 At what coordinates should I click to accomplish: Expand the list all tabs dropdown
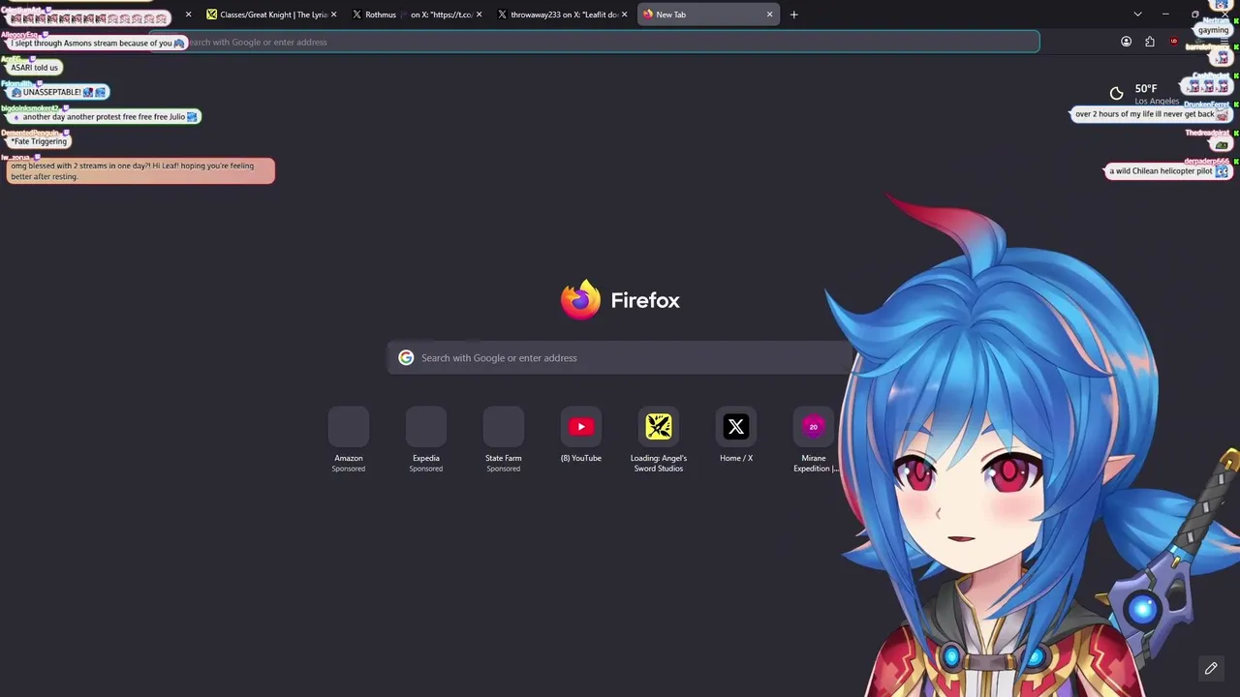[1137, 15]
